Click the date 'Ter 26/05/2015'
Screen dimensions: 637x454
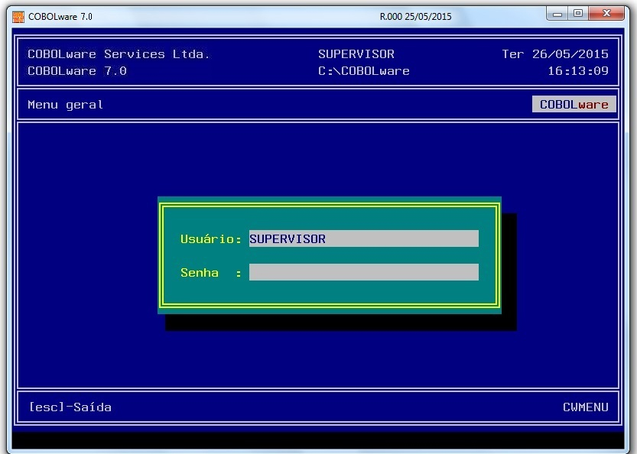pos(555,54)
